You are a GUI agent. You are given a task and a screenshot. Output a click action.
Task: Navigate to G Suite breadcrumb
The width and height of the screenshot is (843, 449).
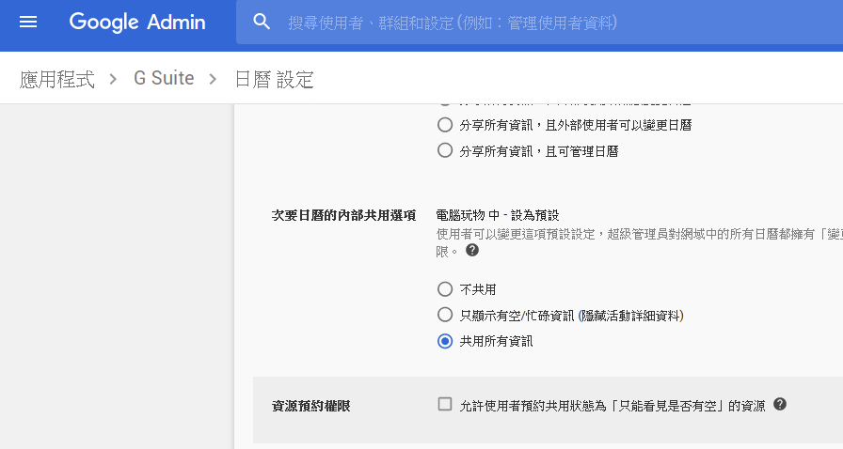(164, 79)
